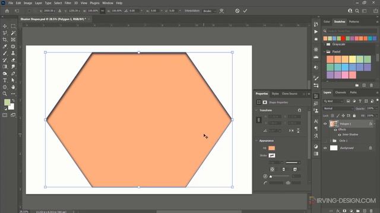380x213 pixels.
Task: Open the Edit Toolbar ellipsis button
Action: pyautogui.click(x=13, y=93)
